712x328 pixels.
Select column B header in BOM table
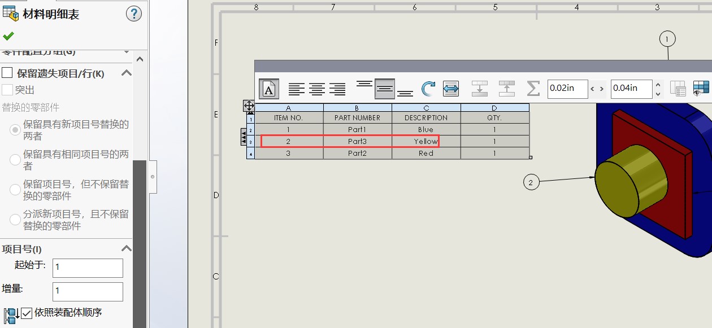pos(357,108)
